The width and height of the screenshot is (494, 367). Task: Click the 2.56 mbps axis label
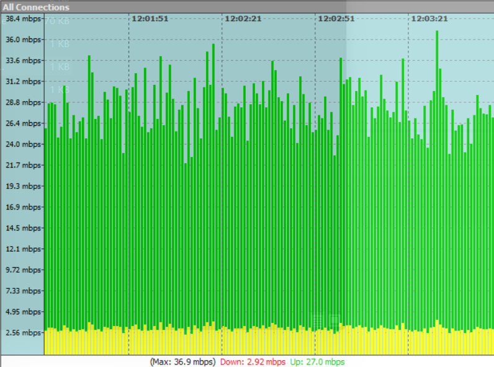coord(24,333)
